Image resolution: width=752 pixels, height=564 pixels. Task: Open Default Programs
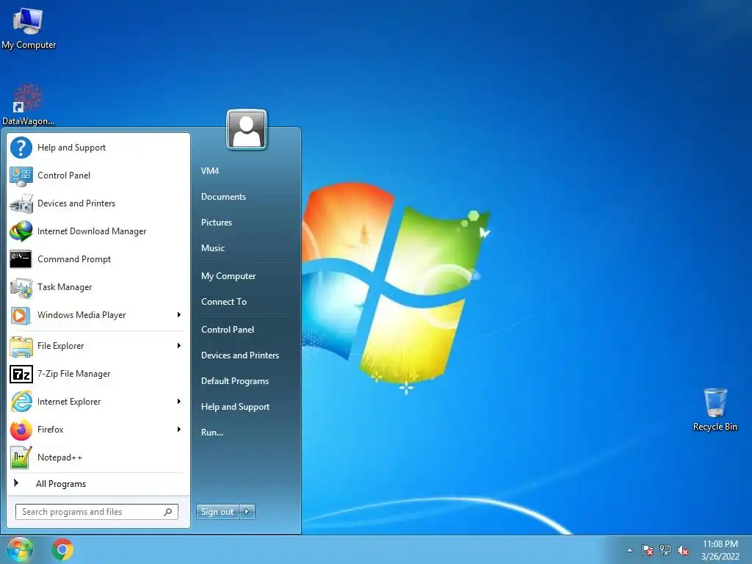click(235, 381)
